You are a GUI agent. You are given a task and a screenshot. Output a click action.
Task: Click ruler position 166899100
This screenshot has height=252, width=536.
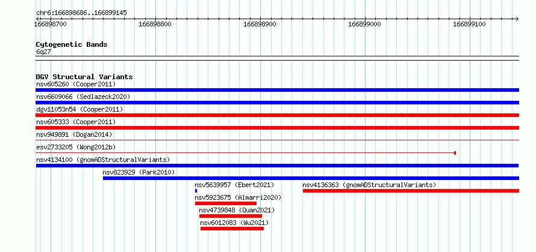(x=469, y=24)
